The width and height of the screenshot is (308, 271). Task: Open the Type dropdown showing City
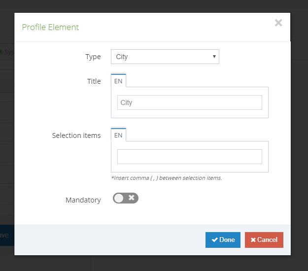[x=165, y=57]
